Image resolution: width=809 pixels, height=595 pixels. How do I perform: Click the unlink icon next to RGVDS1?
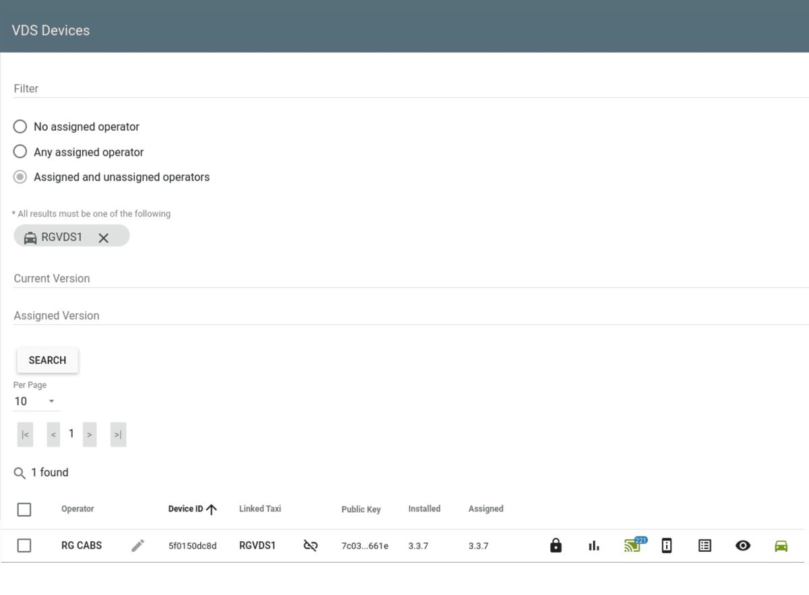[310, 546]
